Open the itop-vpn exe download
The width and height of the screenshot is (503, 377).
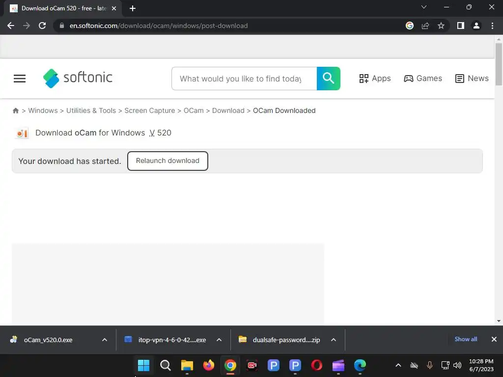(172, 340)
